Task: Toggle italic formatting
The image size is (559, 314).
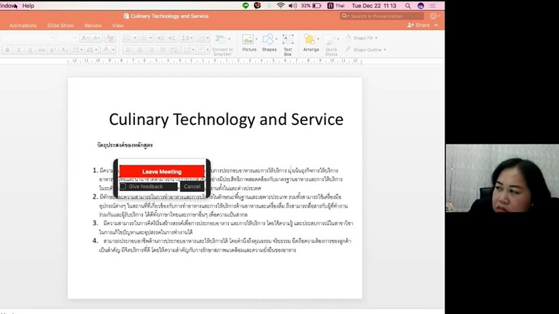Action: (x=18, y=50)
